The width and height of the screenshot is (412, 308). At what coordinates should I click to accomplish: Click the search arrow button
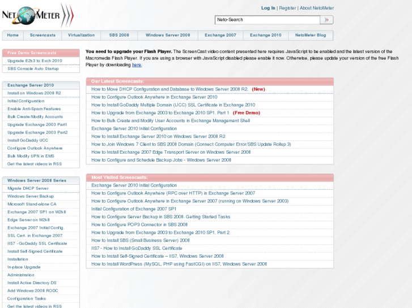click(x=326, y=20)
